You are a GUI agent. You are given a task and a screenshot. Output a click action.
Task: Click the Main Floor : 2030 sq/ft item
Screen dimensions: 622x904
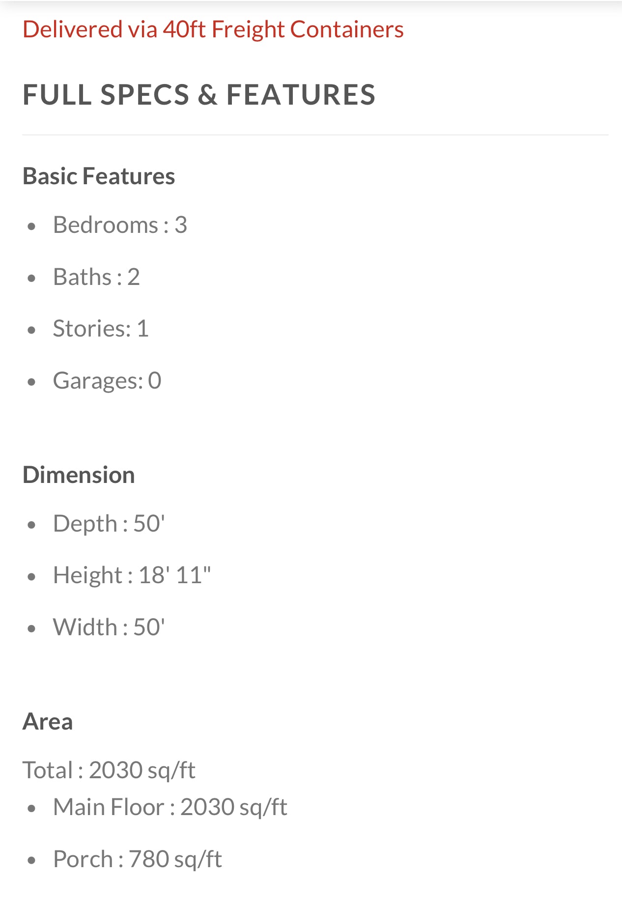pos(170,807)
